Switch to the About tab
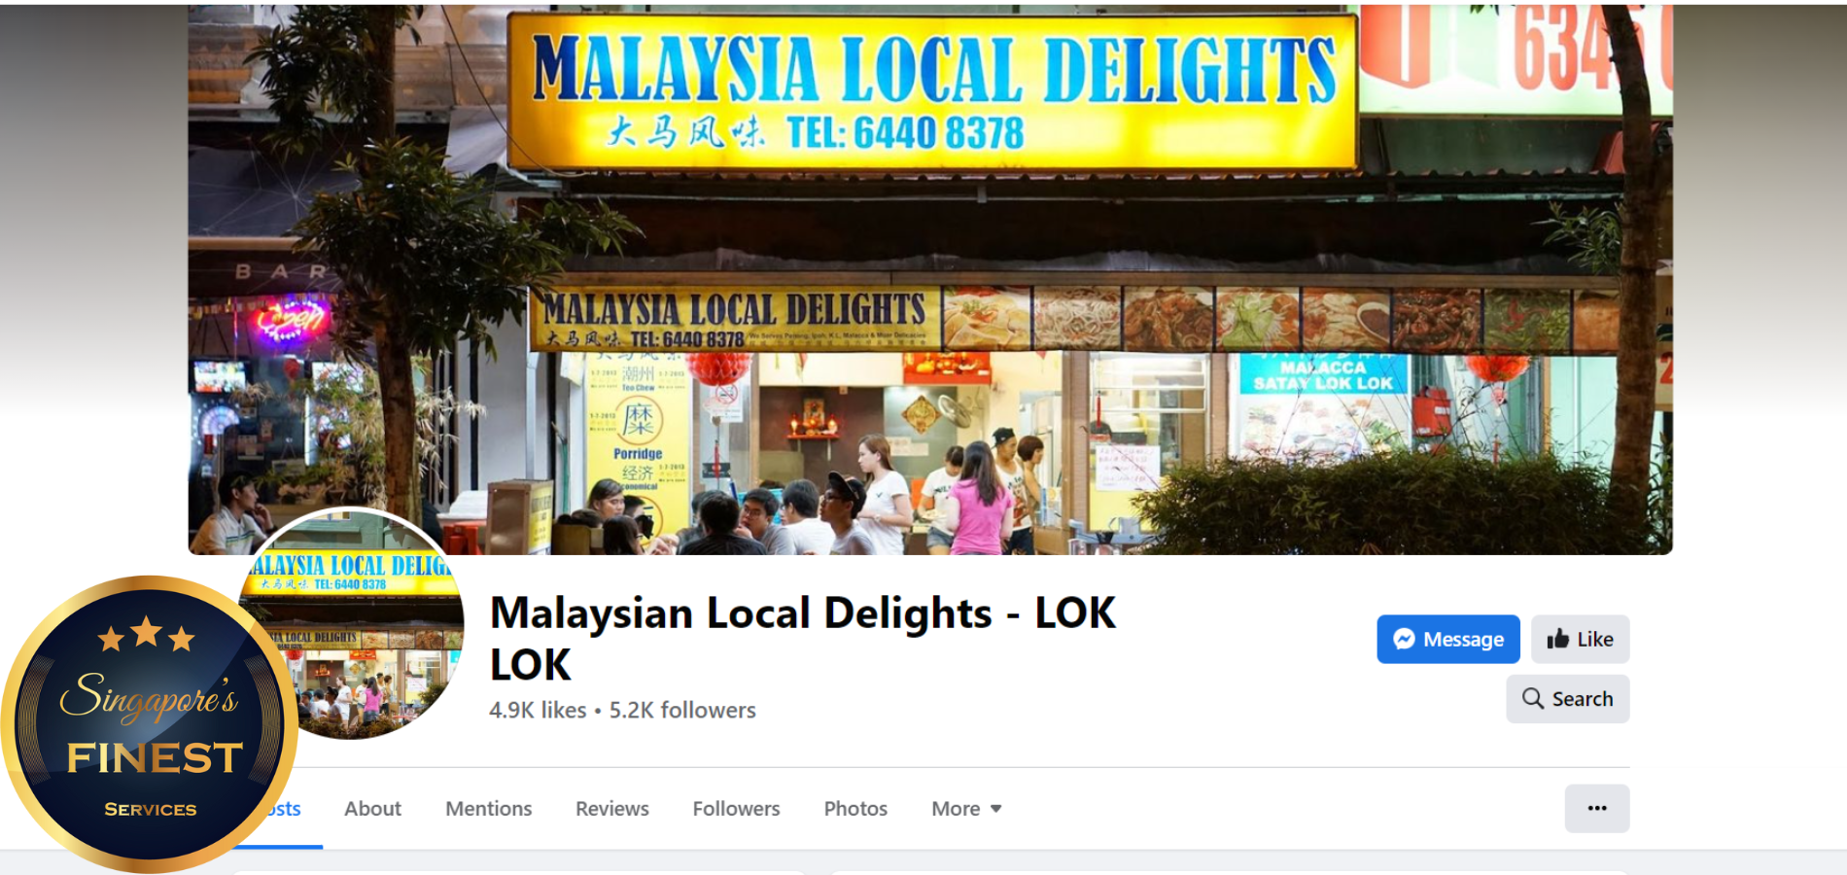Screen dimensions: 1847x875 [372, 809]
